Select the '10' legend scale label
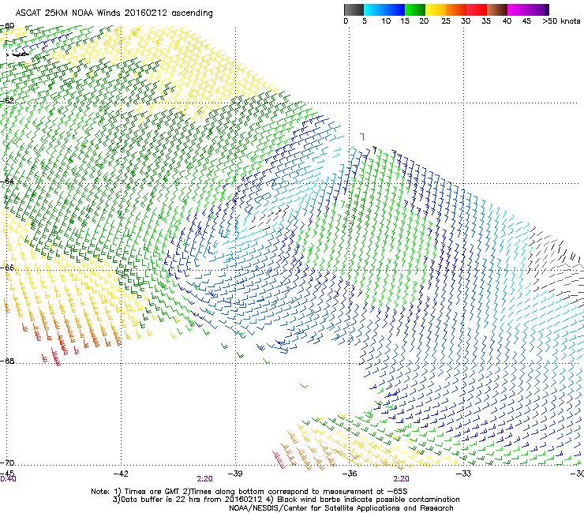 [x=386, y=21]
